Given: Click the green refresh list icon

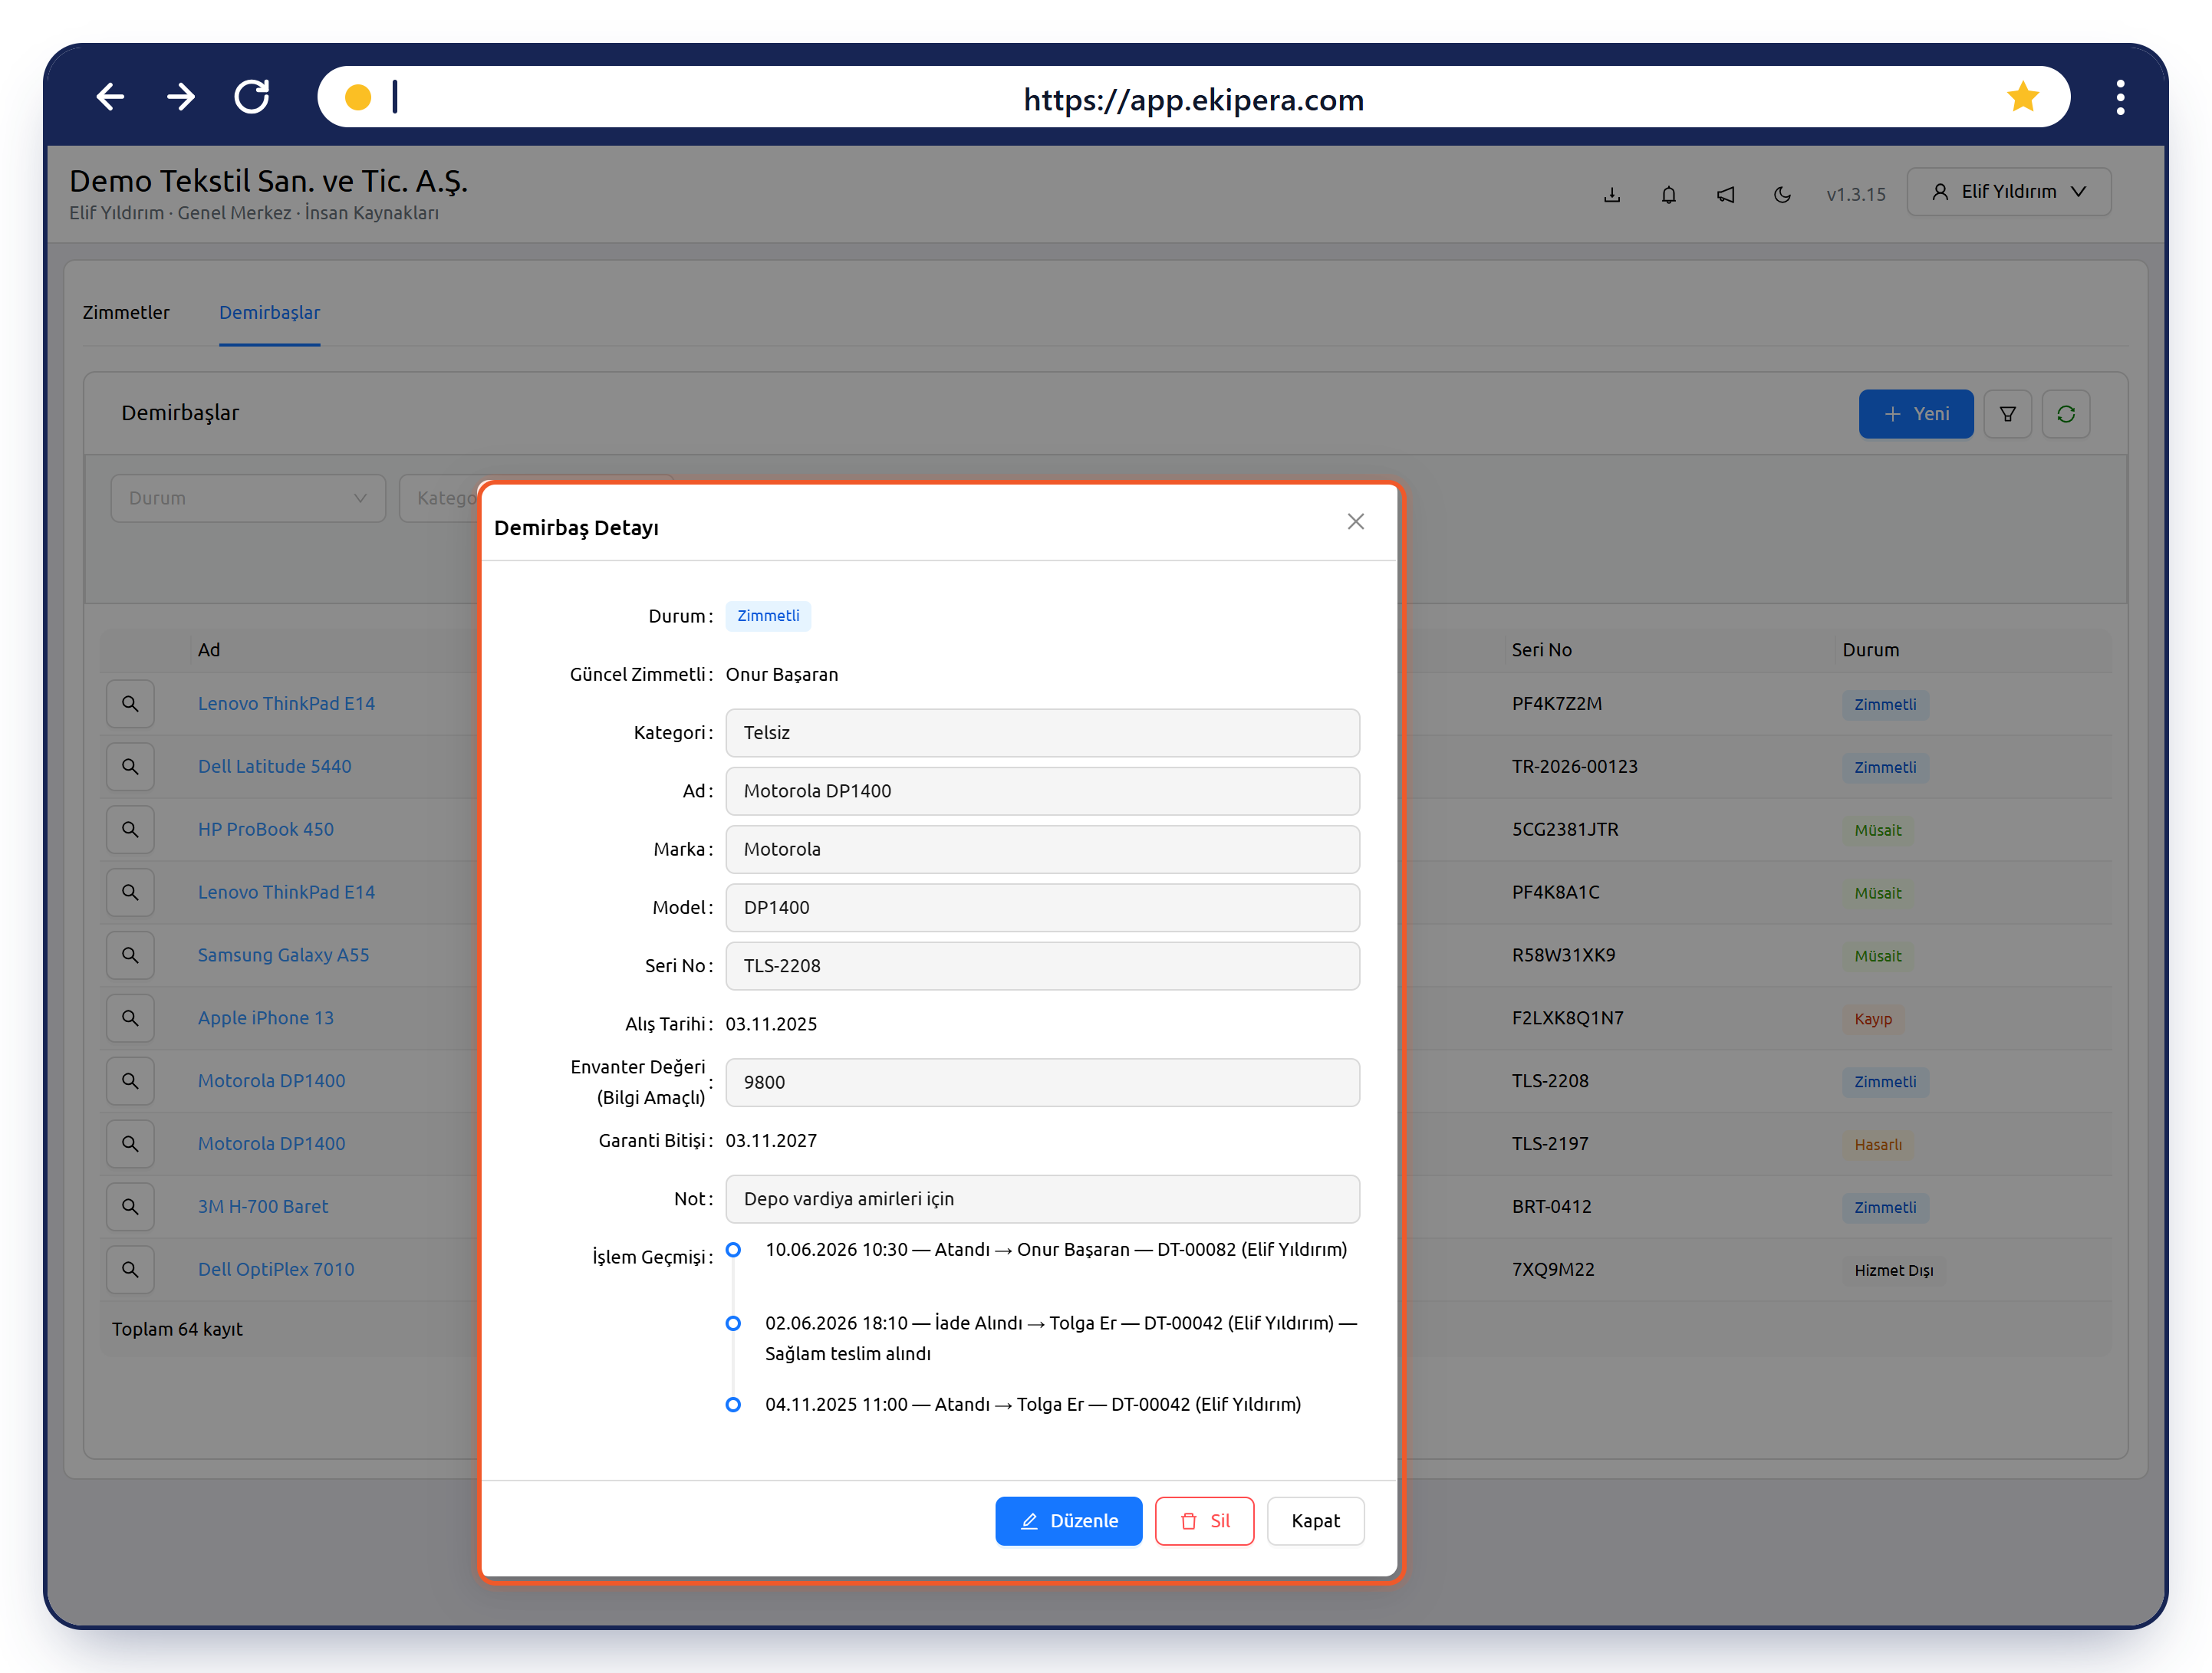Looking at the screenshot, I should click(2066, 414).
